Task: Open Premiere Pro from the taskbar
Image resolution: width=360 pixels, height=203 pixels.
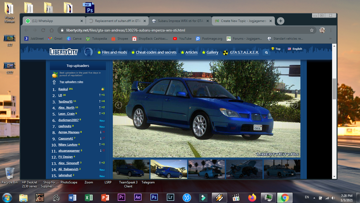Action: tap(121, 197)
